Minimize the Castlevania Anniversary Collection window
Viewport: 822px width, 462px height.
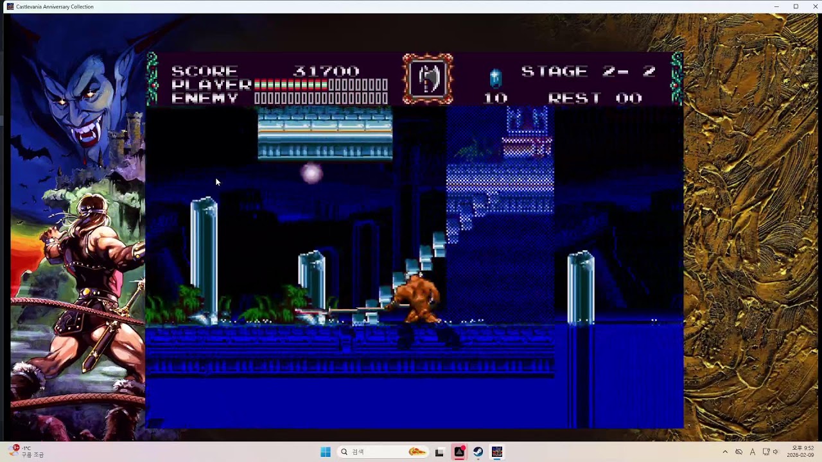(x=776, y=6)
